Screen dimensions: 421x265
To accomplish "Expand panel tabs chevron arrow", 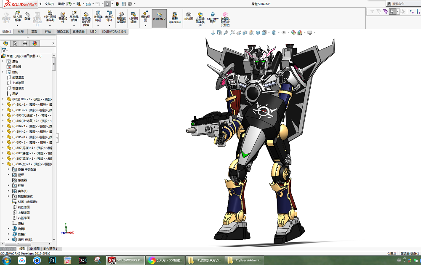I will 53,43.
